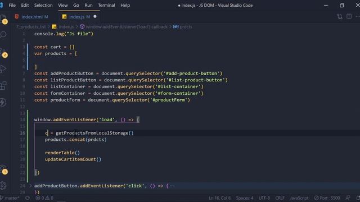Screen dimensions: 360x202
Task: Click the productForm querySelector line
Action: pos(112,100)
